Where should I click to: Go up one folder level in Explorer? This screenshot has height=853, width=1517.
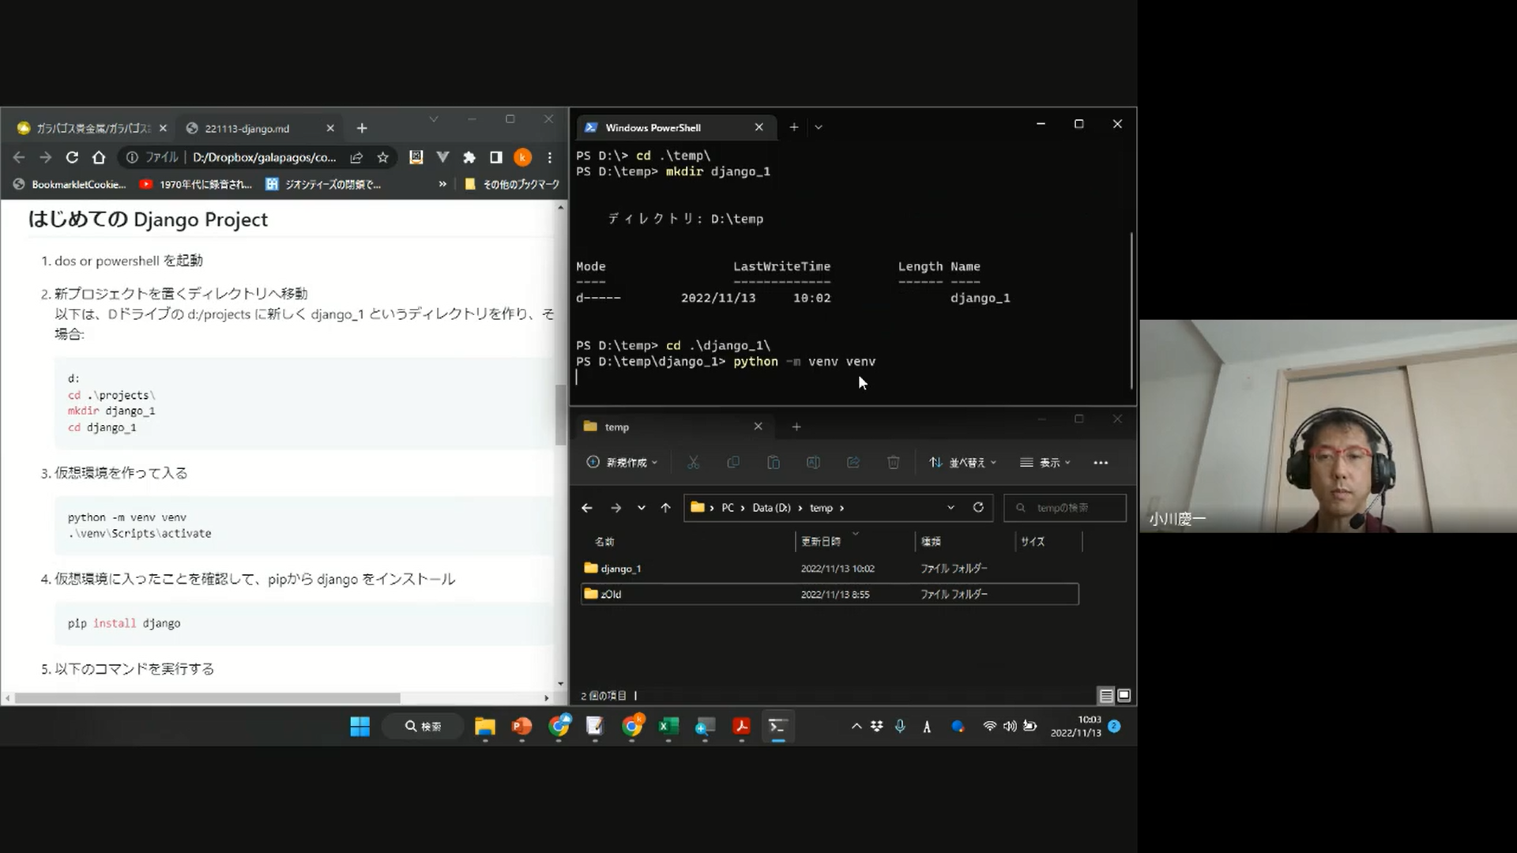[665, 508]
